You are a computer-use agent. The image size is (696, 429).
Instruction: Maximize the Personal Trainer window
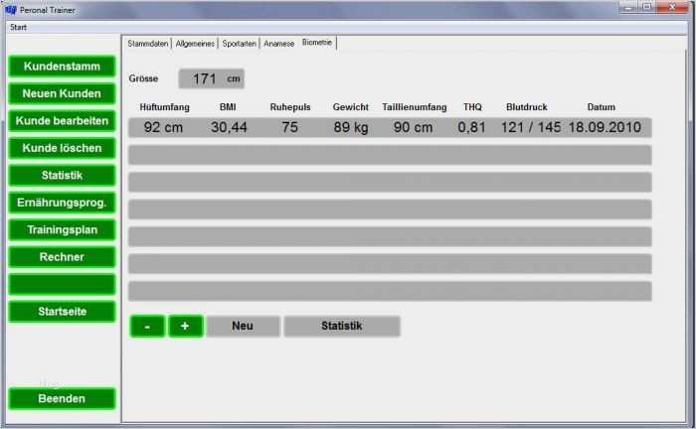point(647,7)
